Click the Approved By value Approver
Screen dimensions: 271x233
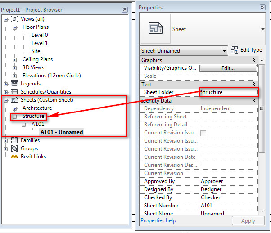click(212, 181)
